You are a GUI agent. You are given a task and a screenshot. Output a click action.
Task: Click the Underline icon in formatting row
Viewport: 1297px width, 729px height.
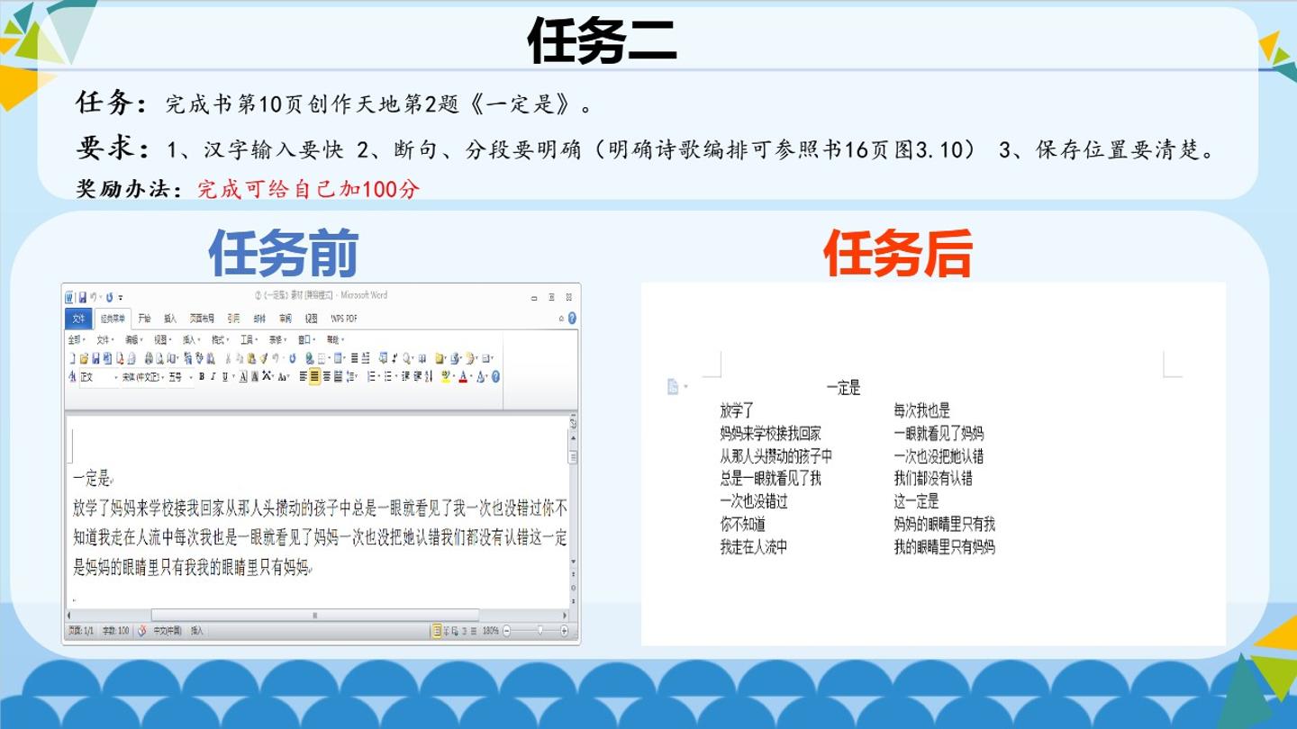pos(225,376)
